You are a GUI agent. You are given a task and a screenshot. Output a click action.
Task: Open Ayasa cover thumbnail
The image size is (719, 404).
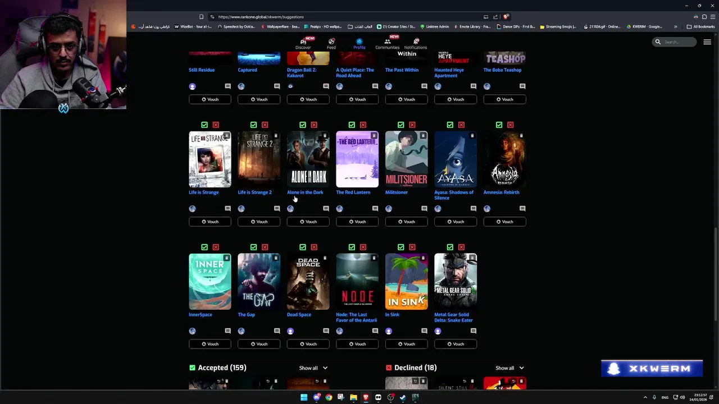click(456, 159)
